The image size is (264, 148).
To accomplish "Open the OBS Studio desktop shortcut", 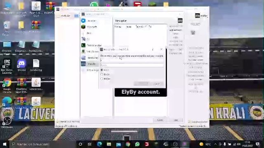I will point(7,122).
